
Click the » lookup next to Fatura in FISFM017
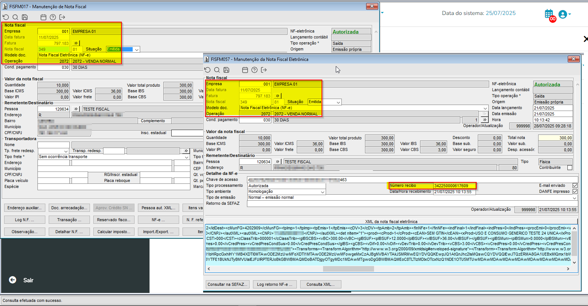point(76,43)
